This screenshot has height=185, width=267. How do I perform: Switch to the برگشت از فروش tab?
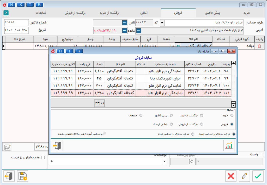[75, 13]
